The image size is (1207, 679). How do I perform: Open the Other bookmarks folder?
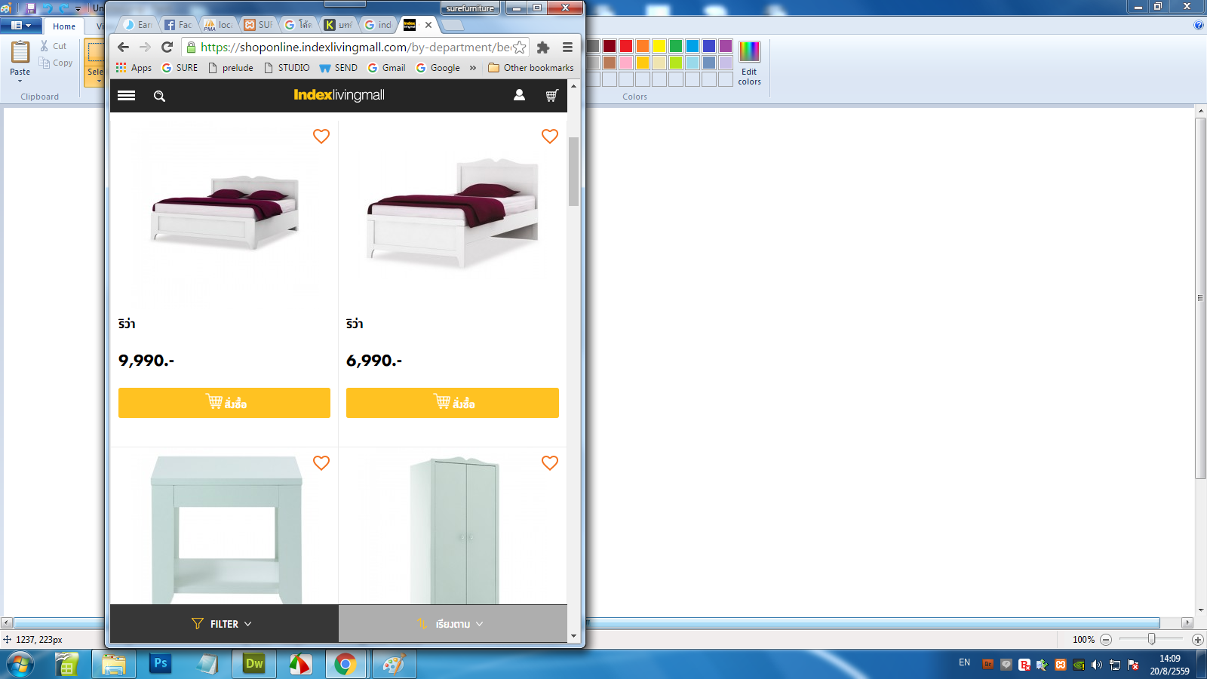[x=531, y=68]
